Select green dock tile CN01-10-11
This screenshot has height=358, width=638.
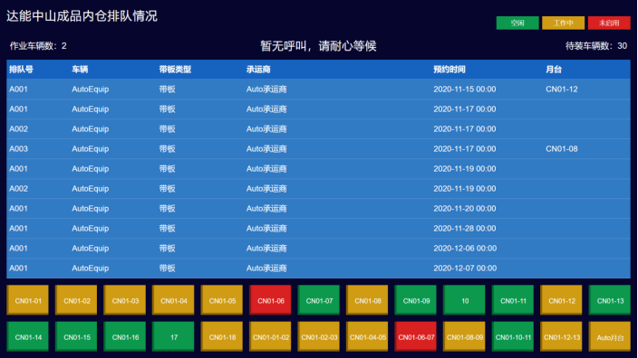click(513, 336)
